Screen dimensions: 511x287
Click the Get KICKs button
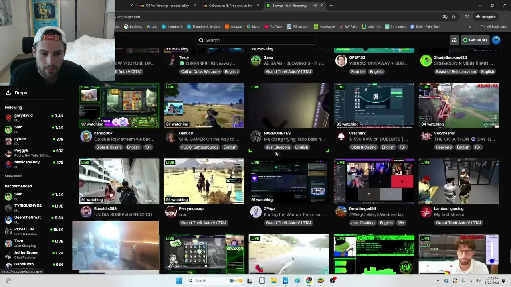point(475,40)
